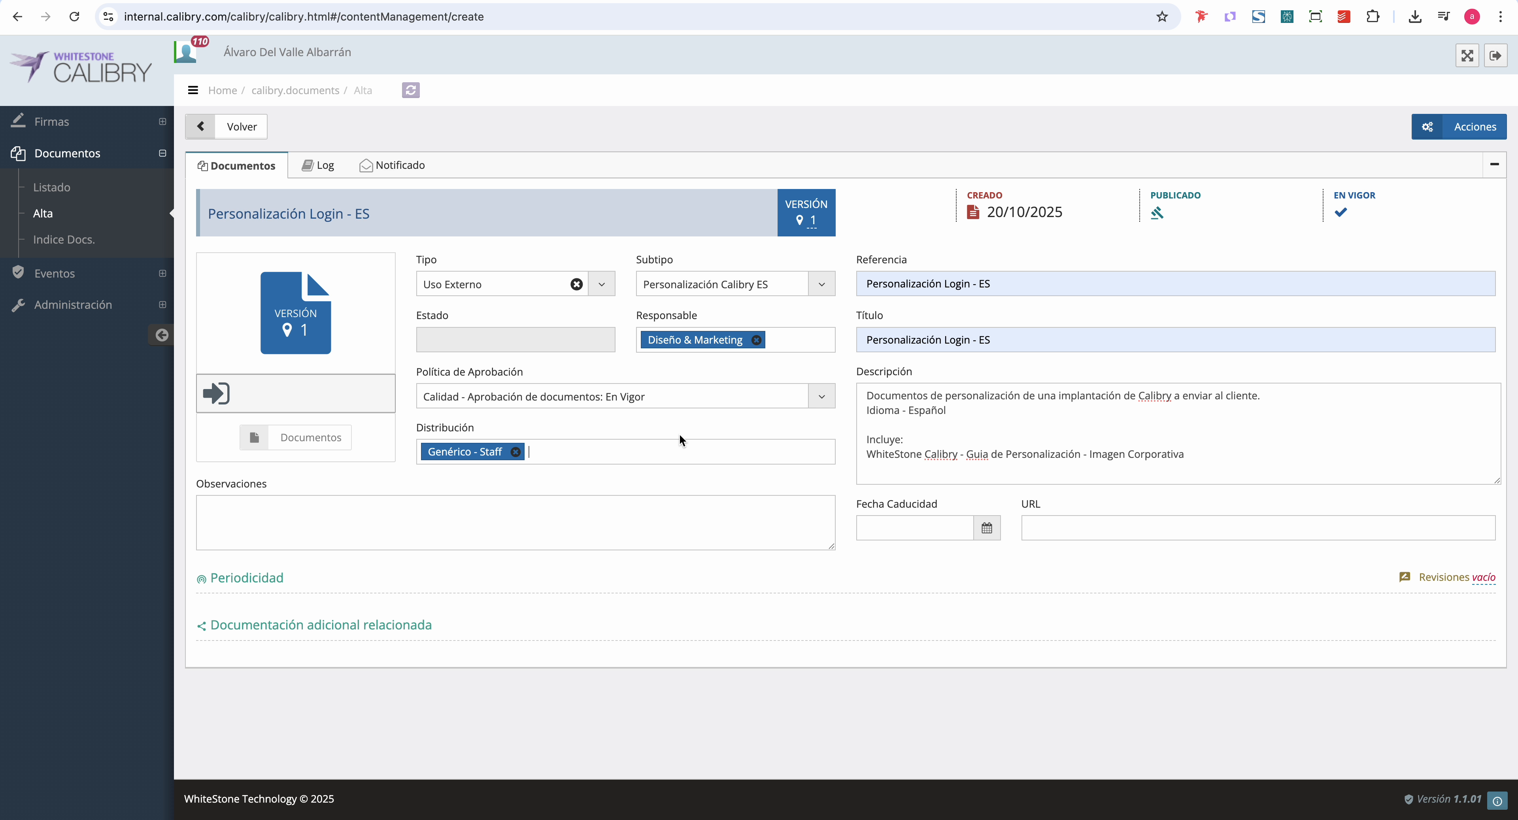Open the Tipo dropdown arrow
This screenshot has height=820, width=1518.
(602, 283)
